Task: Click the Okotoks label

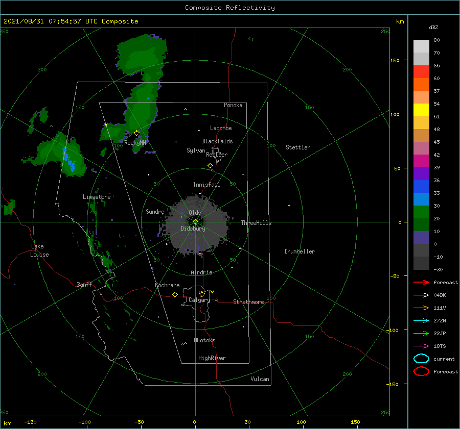Action: point(204,340)
